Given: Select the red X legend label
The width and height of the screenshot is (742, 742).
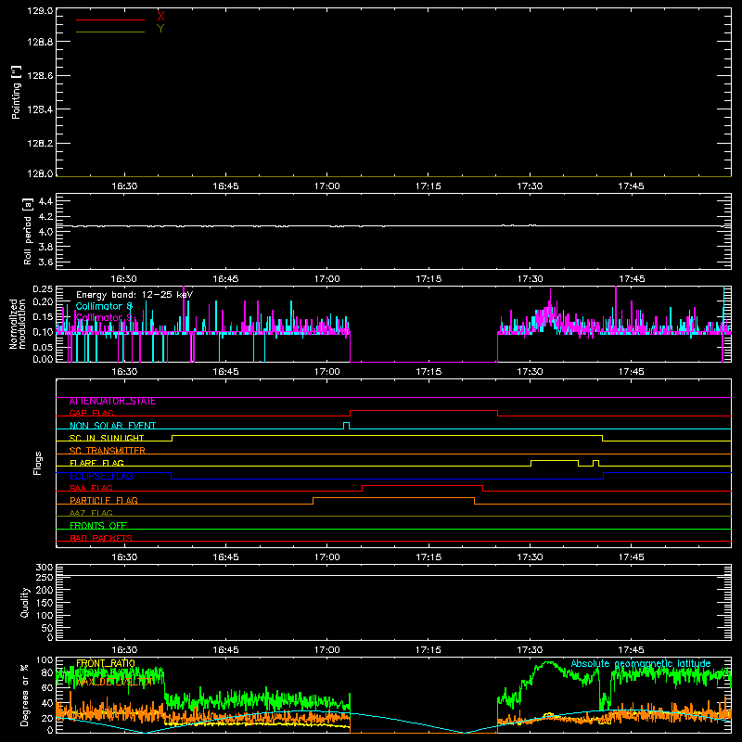Looking at the screenshot, I should (x=160, y=17).
